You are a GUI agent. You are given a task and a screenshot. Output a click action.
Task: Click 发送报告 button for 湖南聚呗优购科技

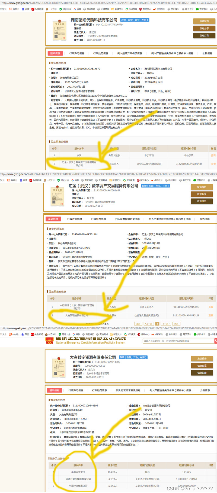(x=204, y=21)
